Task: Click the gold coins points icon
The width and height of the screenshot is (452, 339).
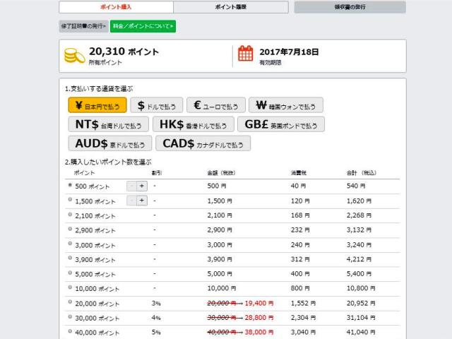Action: coord(74,56)
